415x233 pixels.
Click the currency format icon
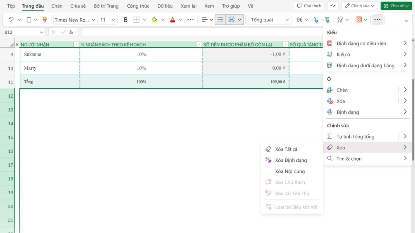[x=299, y=20]
